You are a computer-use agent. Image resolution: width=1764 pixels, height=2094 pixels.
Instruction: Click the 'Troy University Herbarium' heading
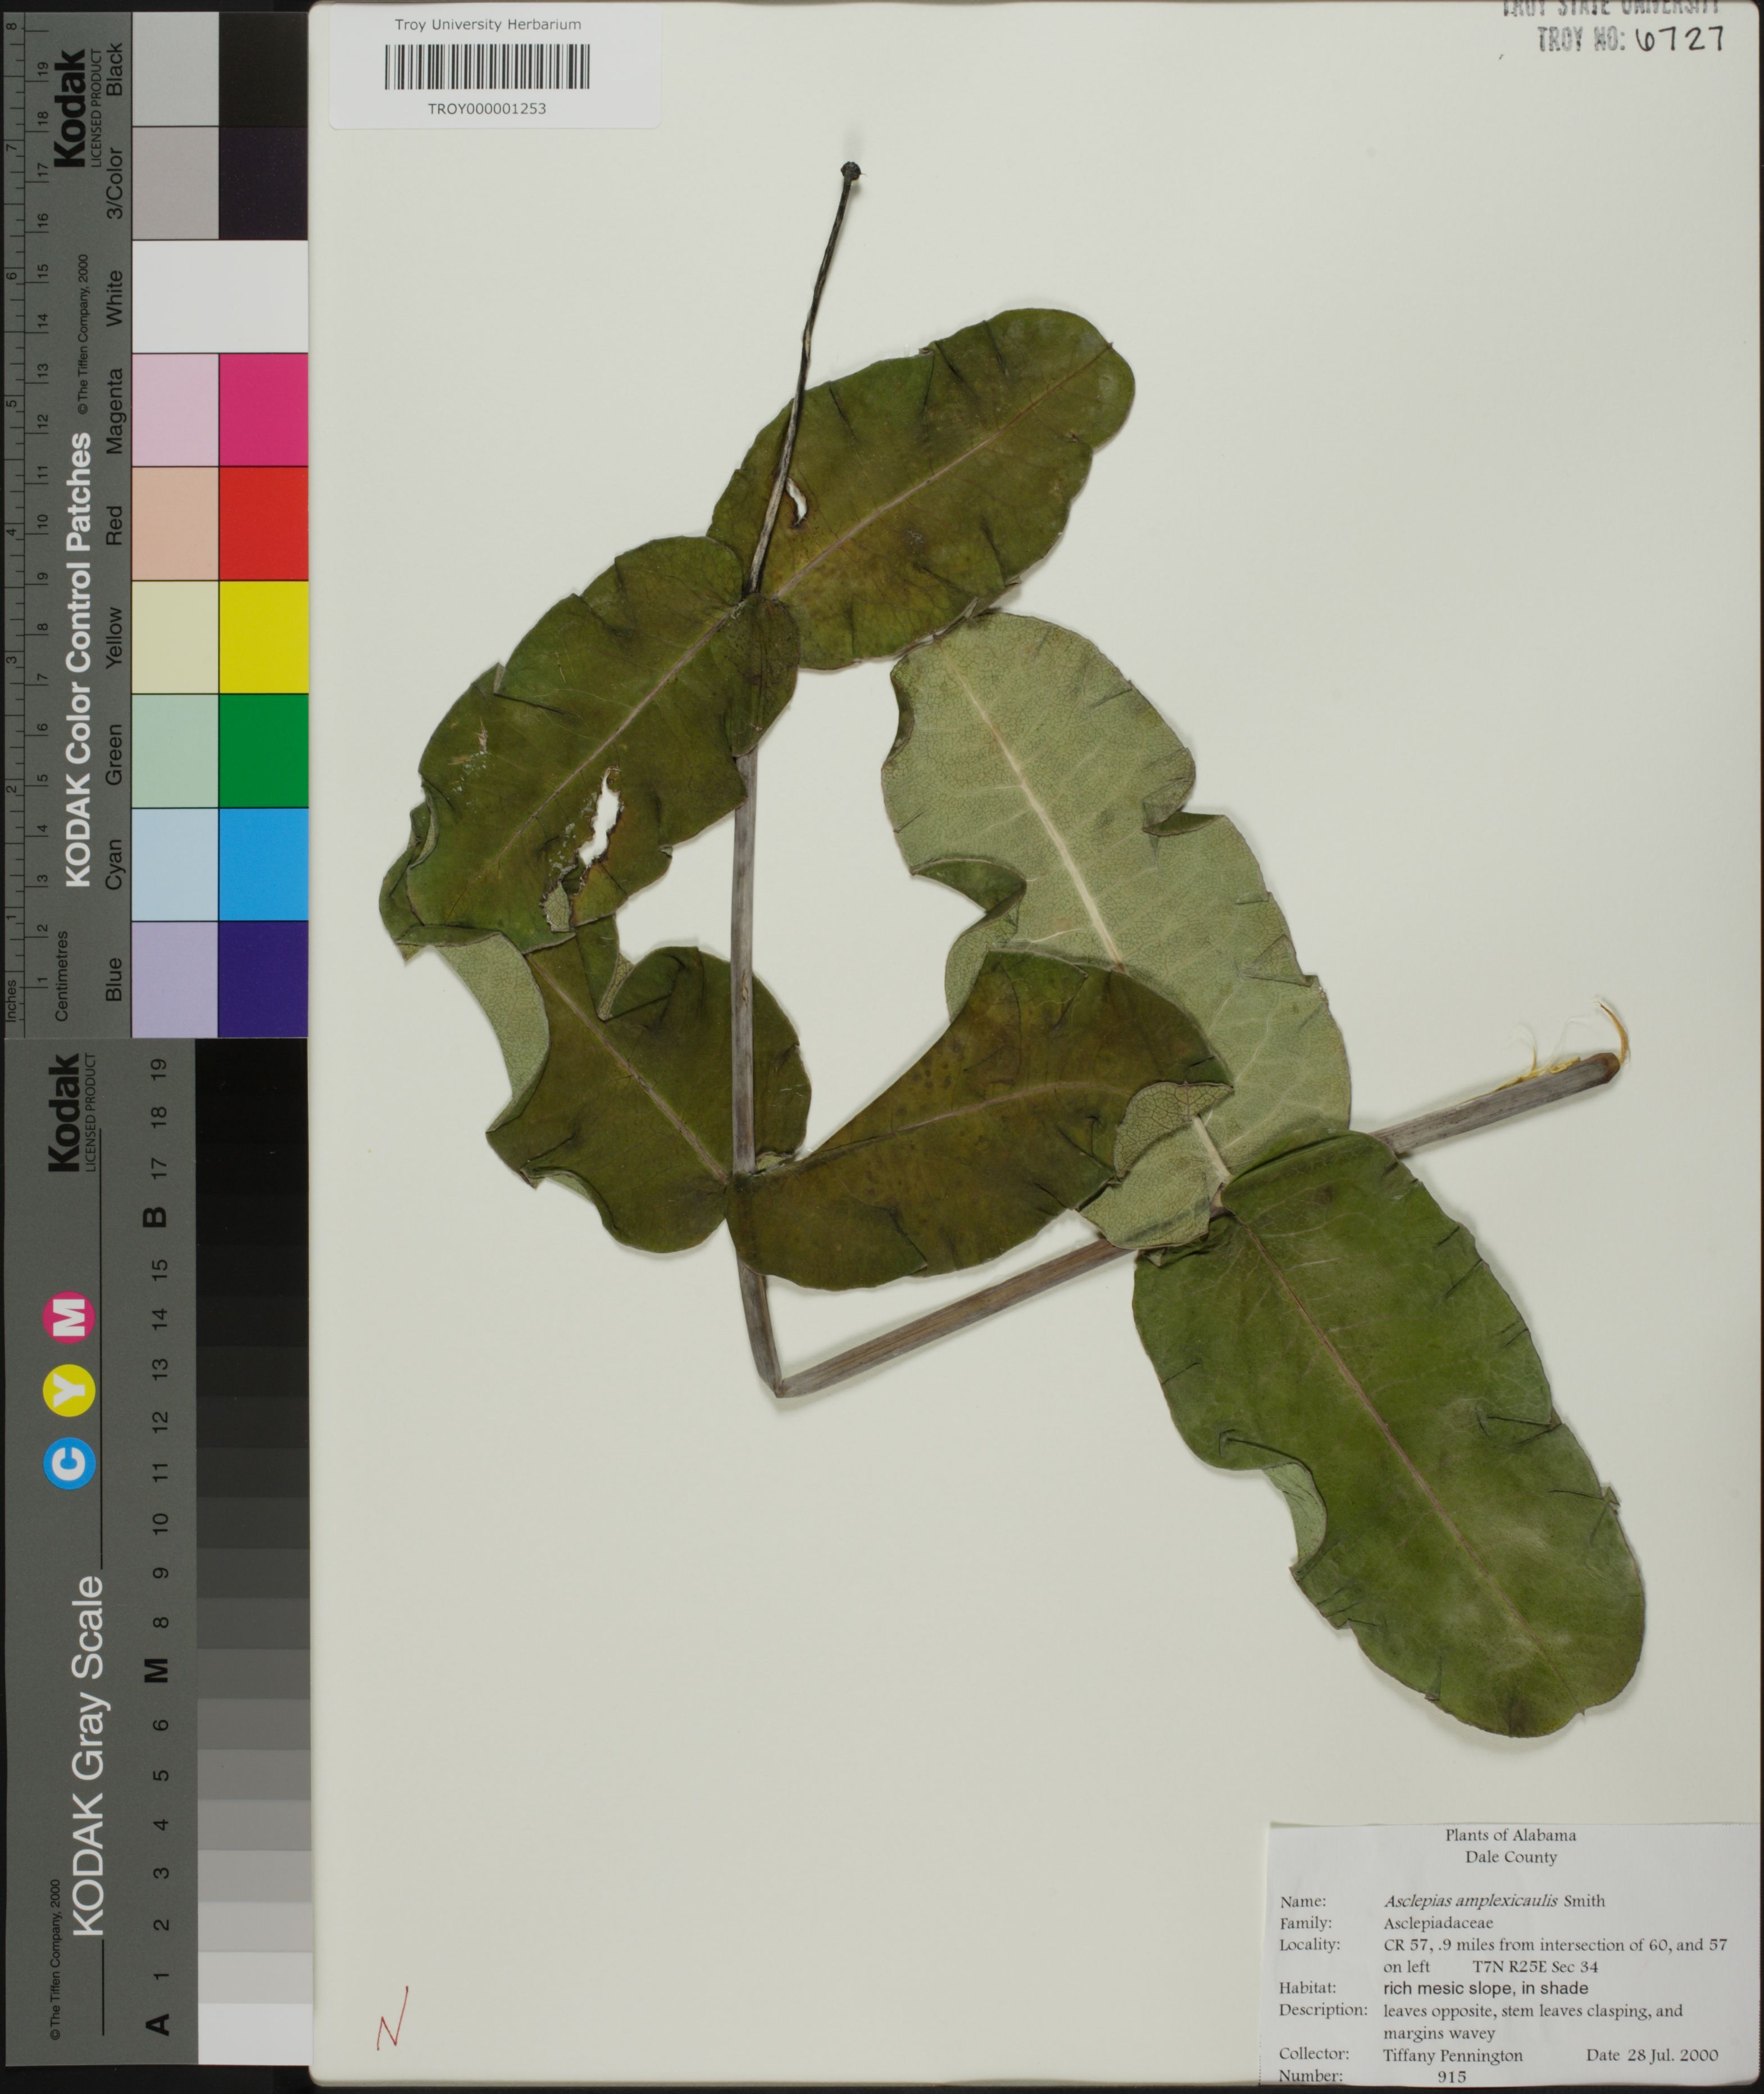coord(488,24)
